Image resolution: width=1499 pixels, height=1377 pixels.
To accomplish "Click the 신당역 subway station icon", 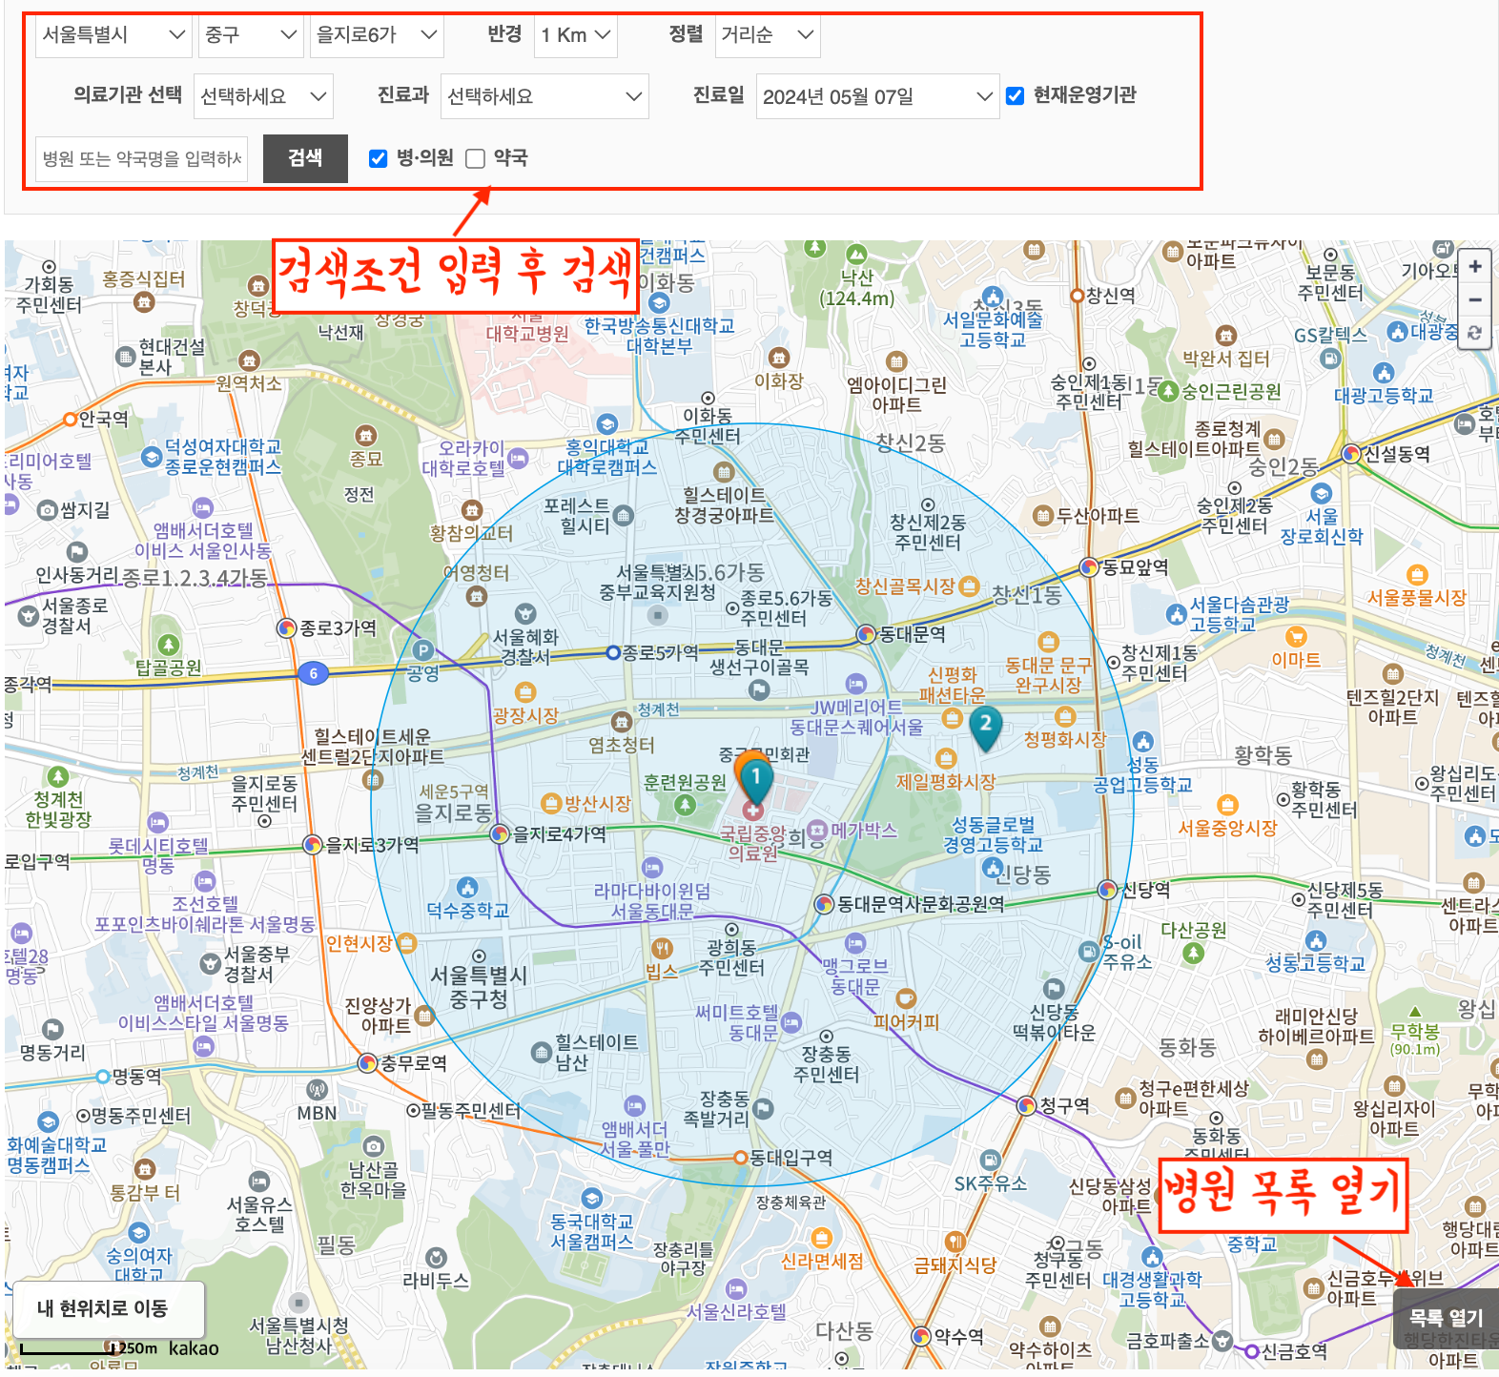I will [1107, 890].
